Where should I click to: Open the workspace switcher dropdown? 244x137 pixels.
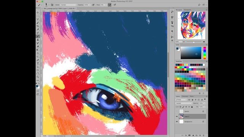[x=204, y=5]
